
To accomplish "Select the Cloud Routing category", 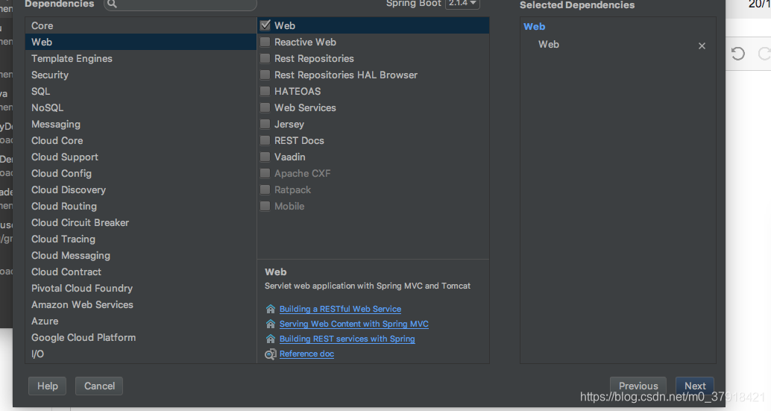I will click(141, 206).
